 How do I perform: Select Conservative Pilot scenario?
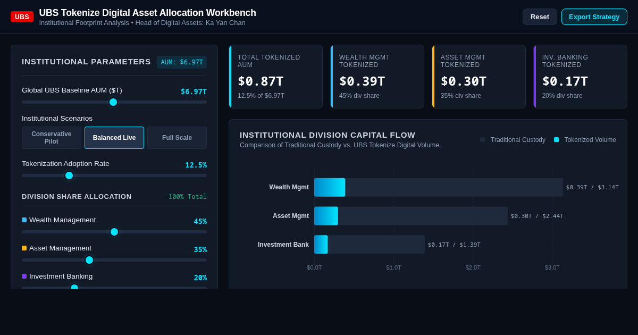tap(52, 138)
